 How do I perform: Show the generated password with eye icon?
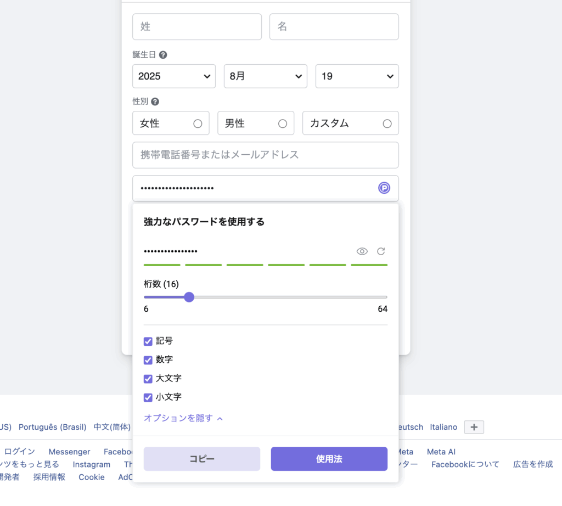click(x=362, y=251)
